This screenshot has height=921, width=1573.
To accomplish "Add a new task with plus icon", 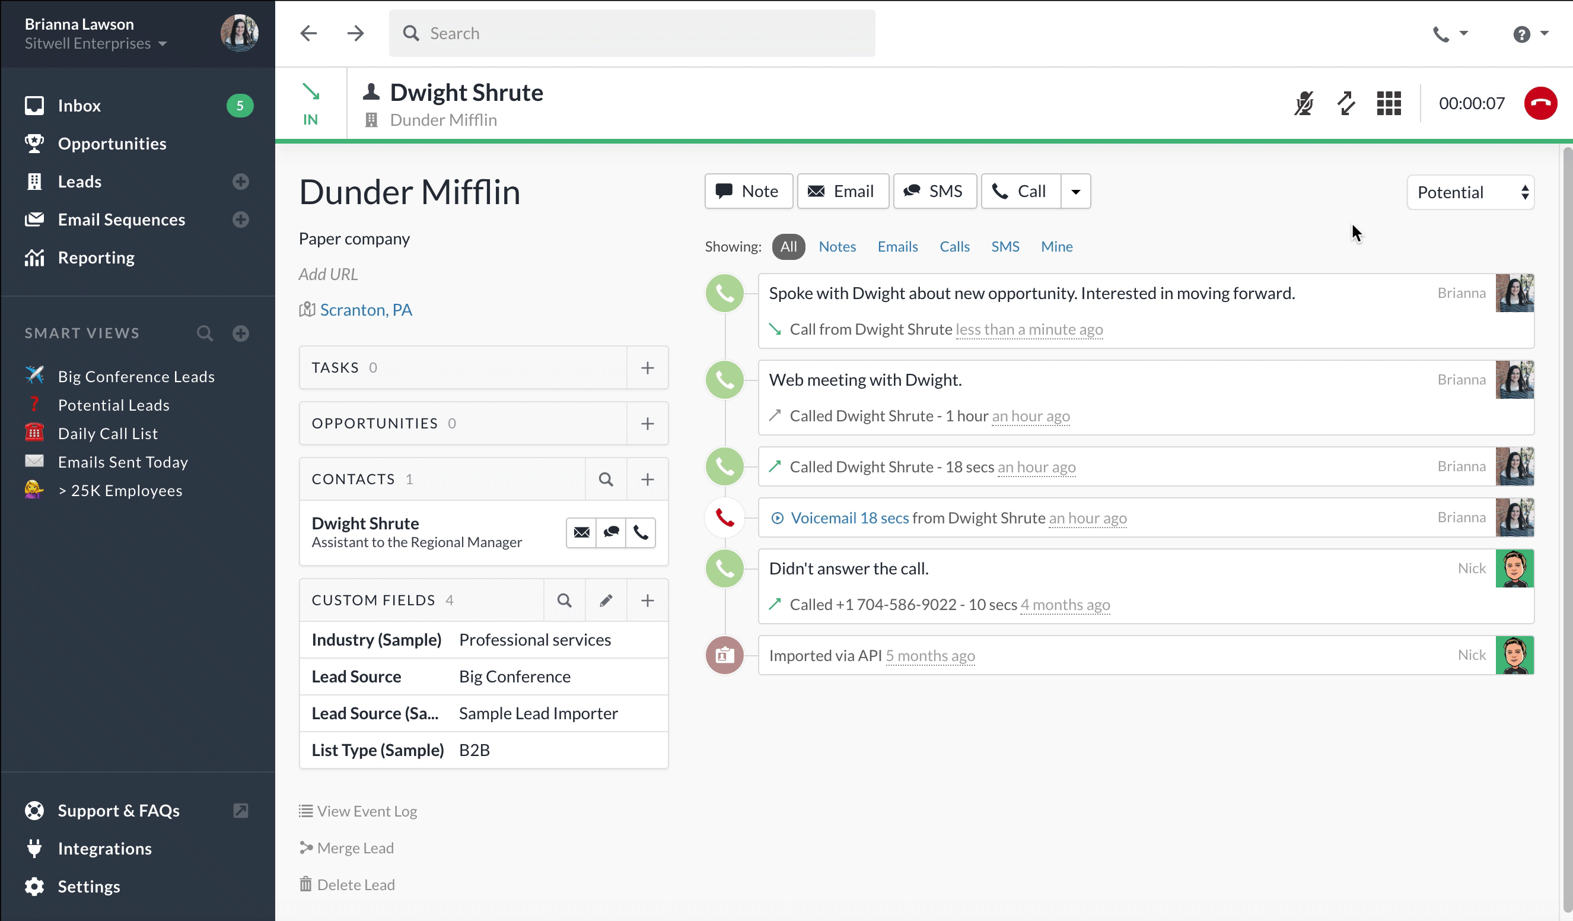I will pyautogui.click(x=647, y=367).
